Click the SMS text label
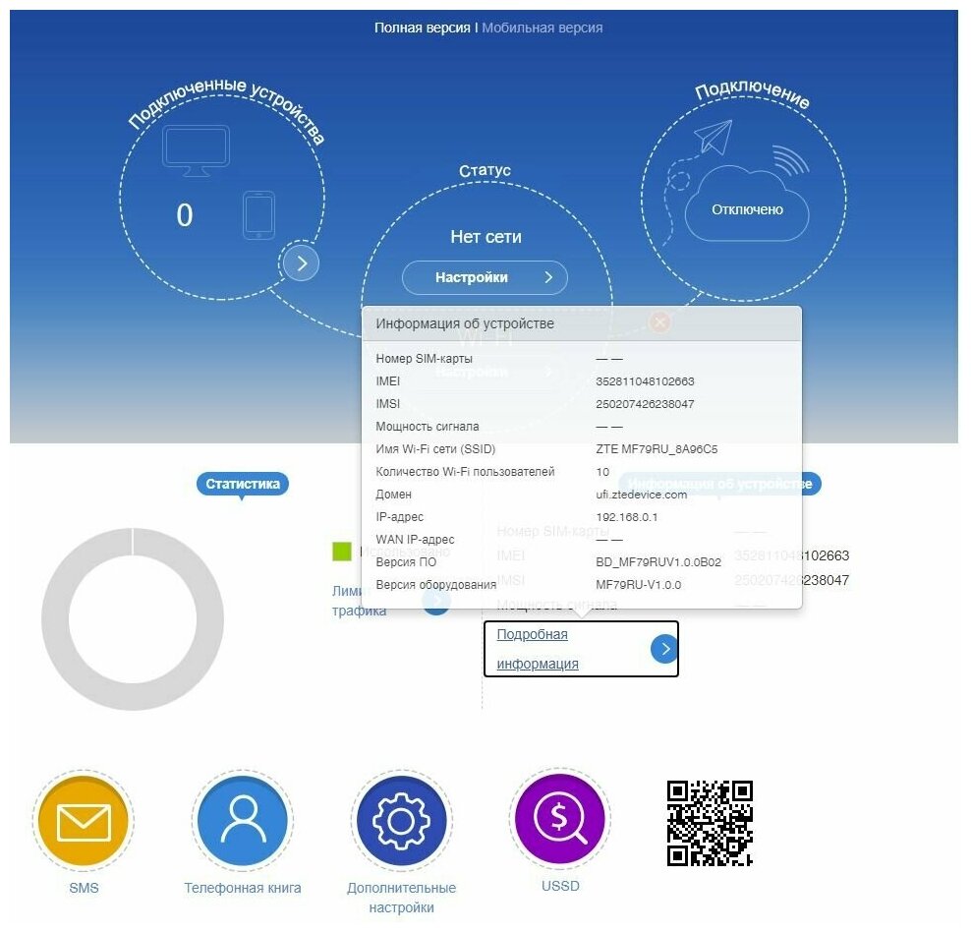Image resolution: width=971 pixels, height=933 pixels. point(84,888)
